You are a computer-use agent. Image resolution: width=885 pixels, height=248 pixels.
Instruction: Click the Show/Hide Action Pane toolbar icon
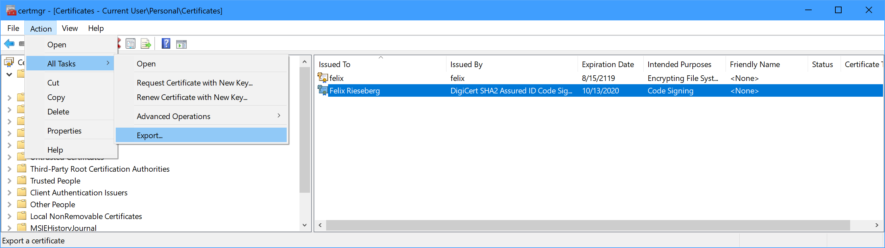181,44
